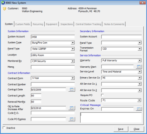Open the Inspections tab
Image resolution: width=147 pixels, height=134 pixels.
[66, 24]
